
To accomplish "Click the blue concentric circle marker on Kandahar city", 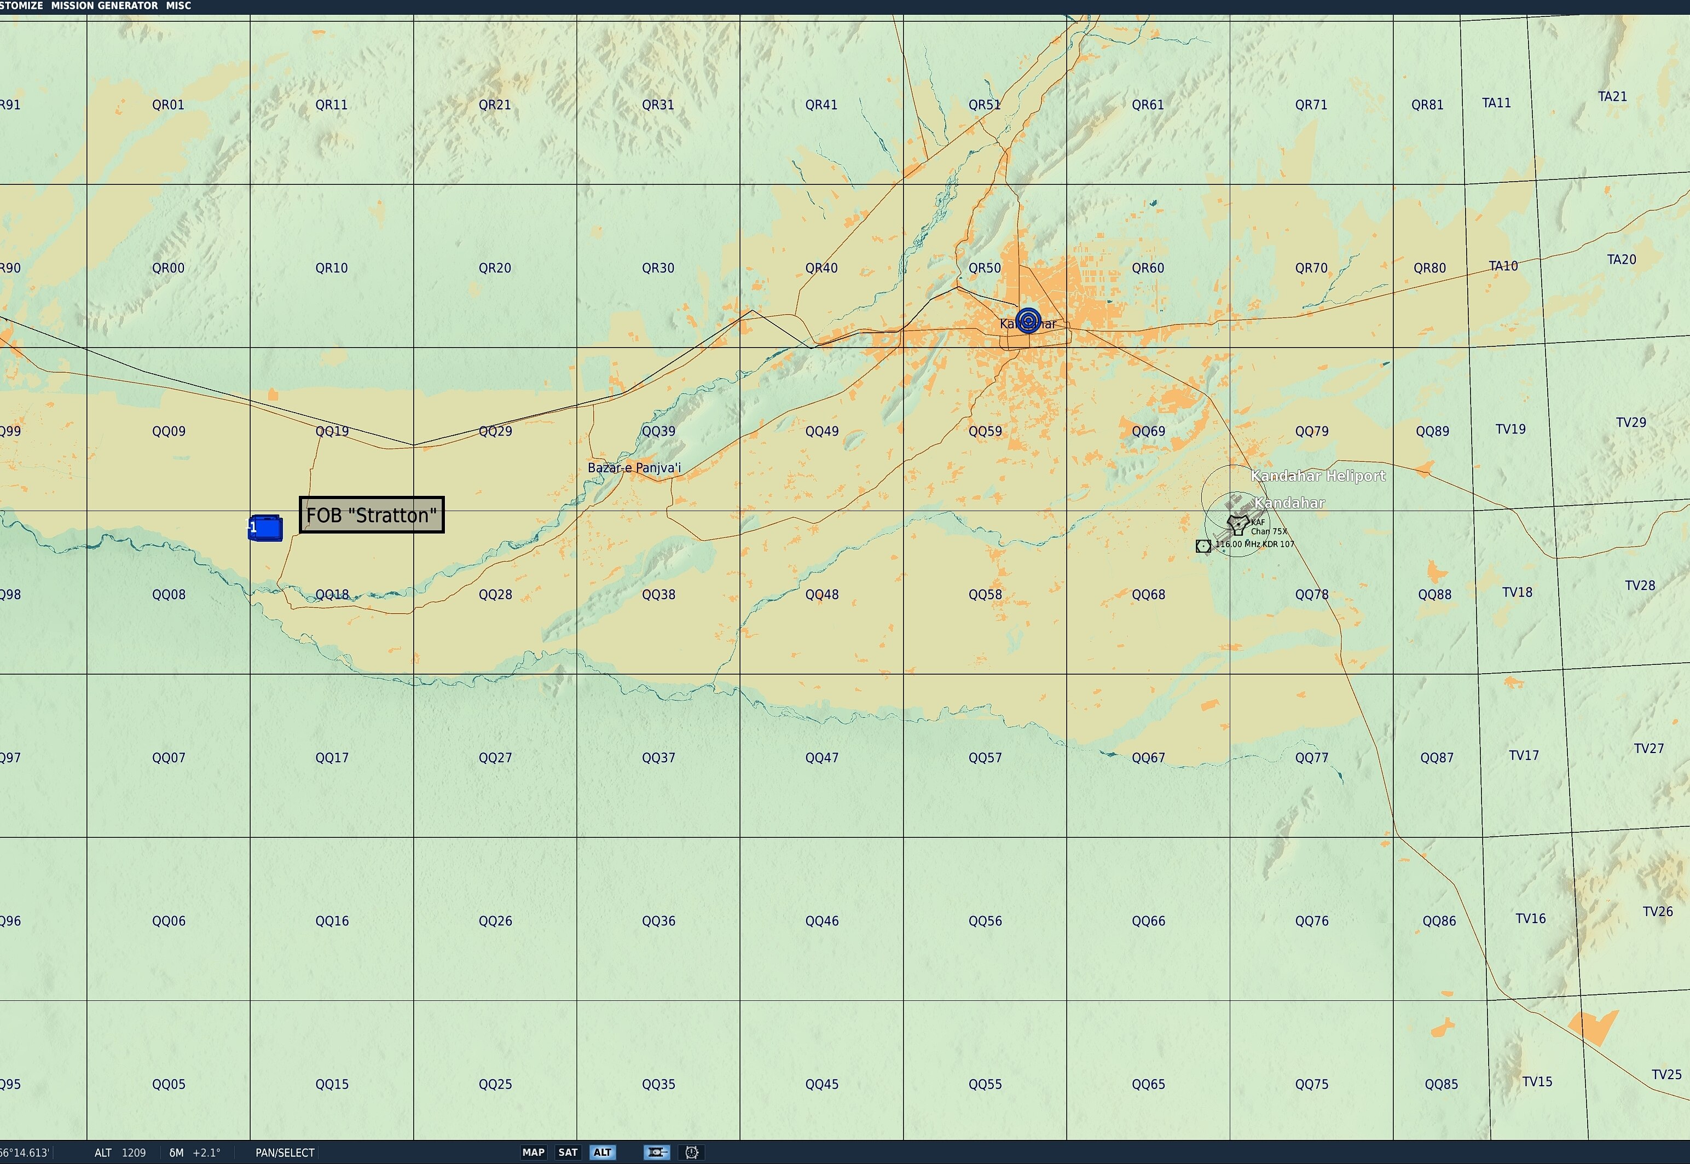I will (x=1028, y=320).
